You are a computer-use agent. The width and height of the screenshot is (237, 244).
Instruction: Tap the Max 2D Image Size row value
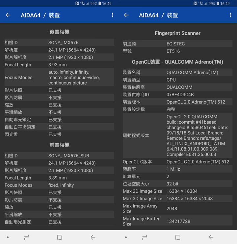(182, 191)
